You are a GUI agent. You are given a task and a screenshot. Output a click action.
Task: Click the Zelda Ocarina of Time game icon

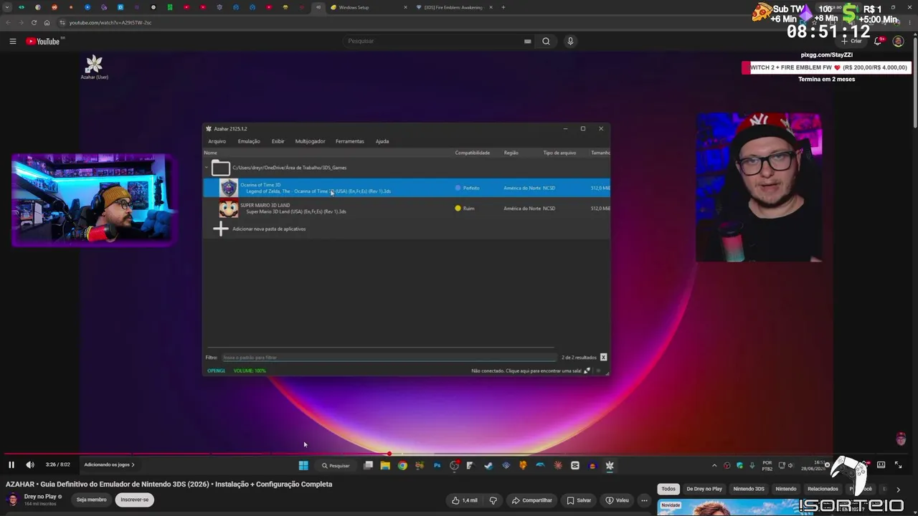228,188
